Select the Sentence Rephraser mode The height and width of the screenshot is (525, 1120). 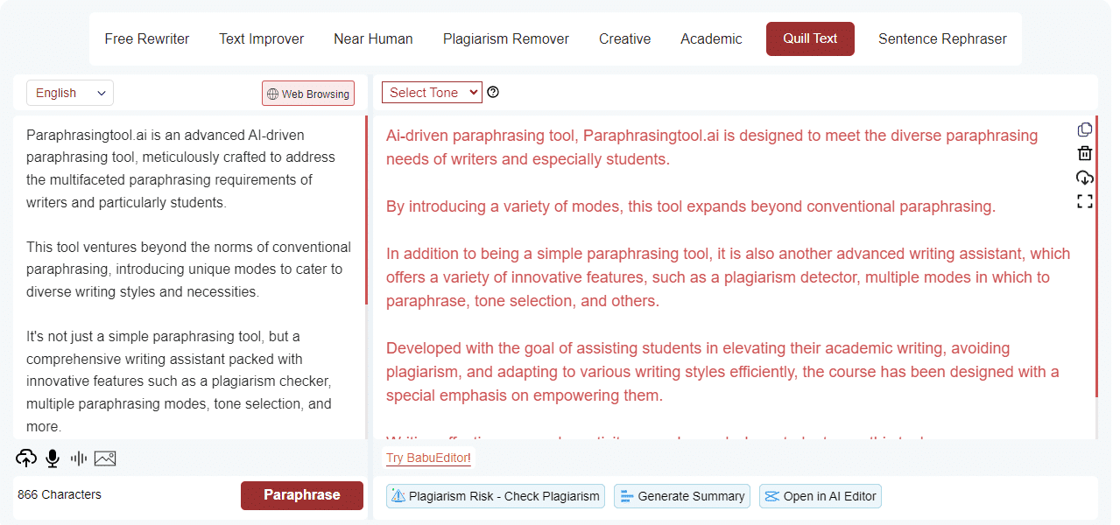pos(942,38)
